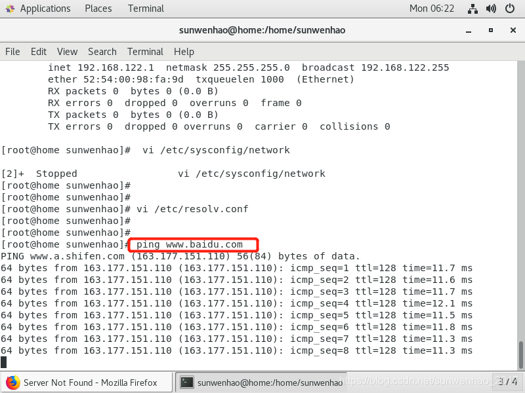Click the icmp_seq=6 time=11.8 ms line
This screenshot has width=525, height=393.
236,327
